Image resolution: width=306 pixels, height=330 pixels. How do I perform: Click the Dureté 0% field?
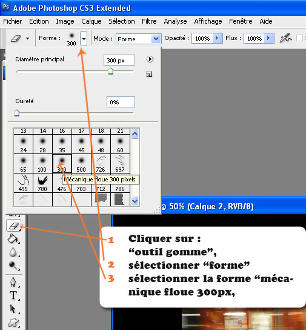(121, 102)
